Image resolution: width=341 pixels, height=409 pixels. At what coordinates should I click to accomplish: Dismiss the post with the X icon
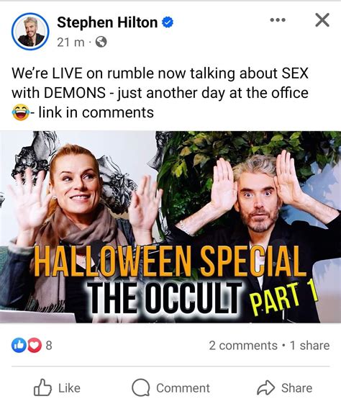322,20
